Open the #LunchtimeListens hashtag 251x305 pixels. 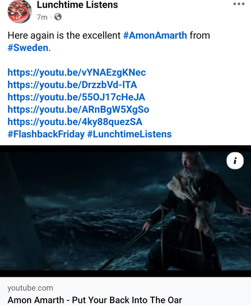130,134
